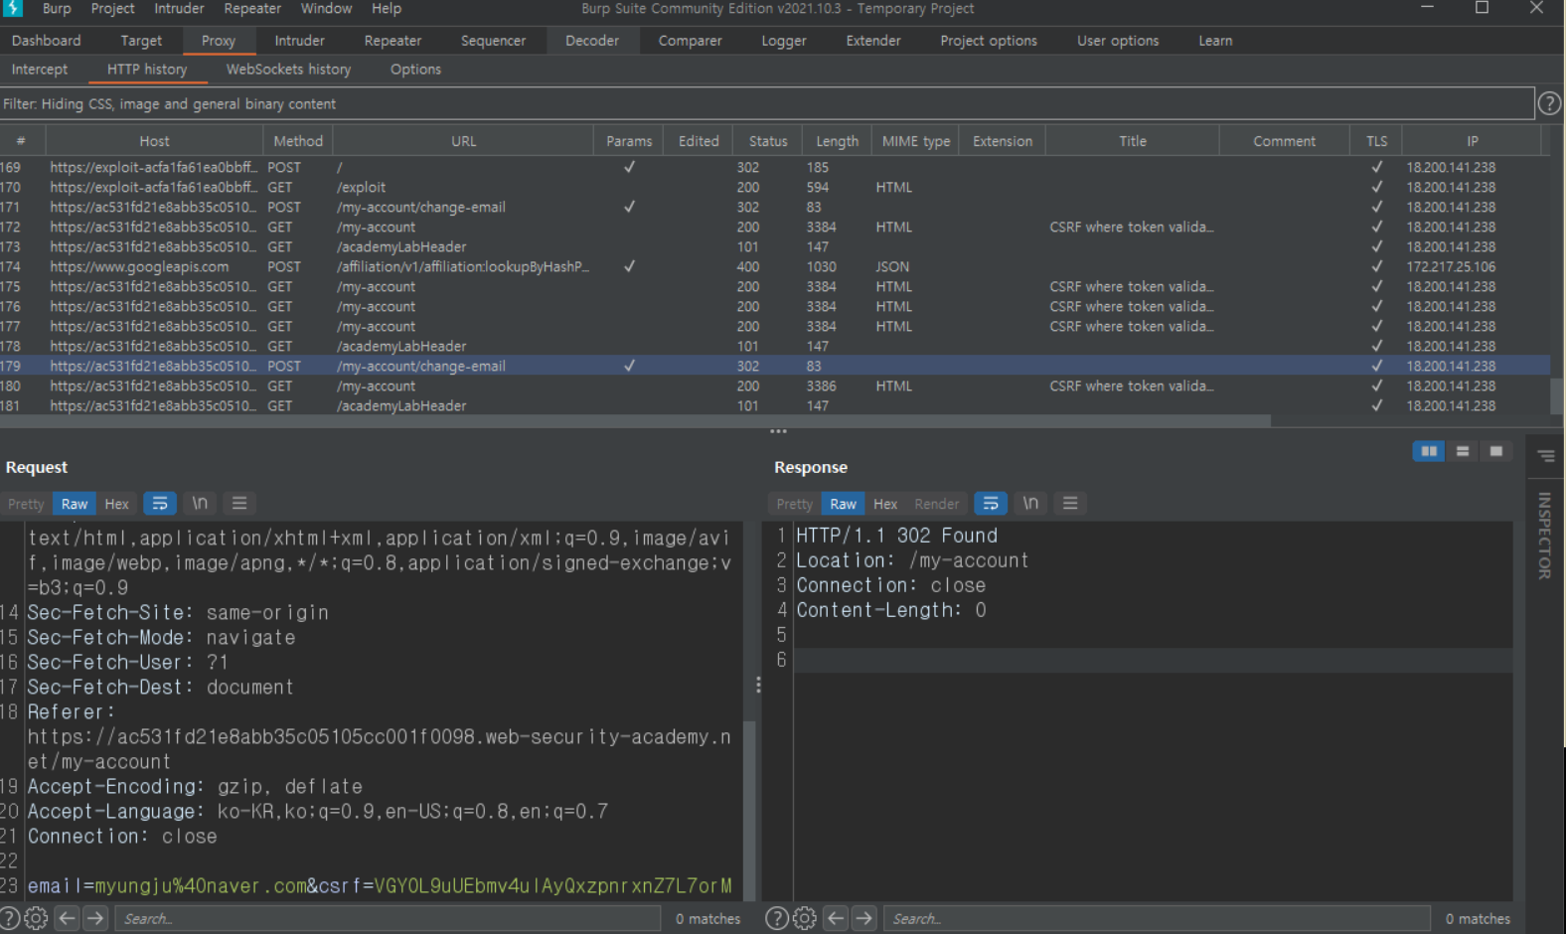Sort history by Length column

pos(838,141)
